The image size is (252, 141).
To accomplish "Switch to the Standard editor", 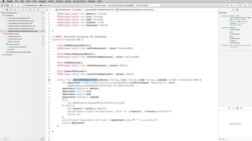I will (x=228, y=5).
